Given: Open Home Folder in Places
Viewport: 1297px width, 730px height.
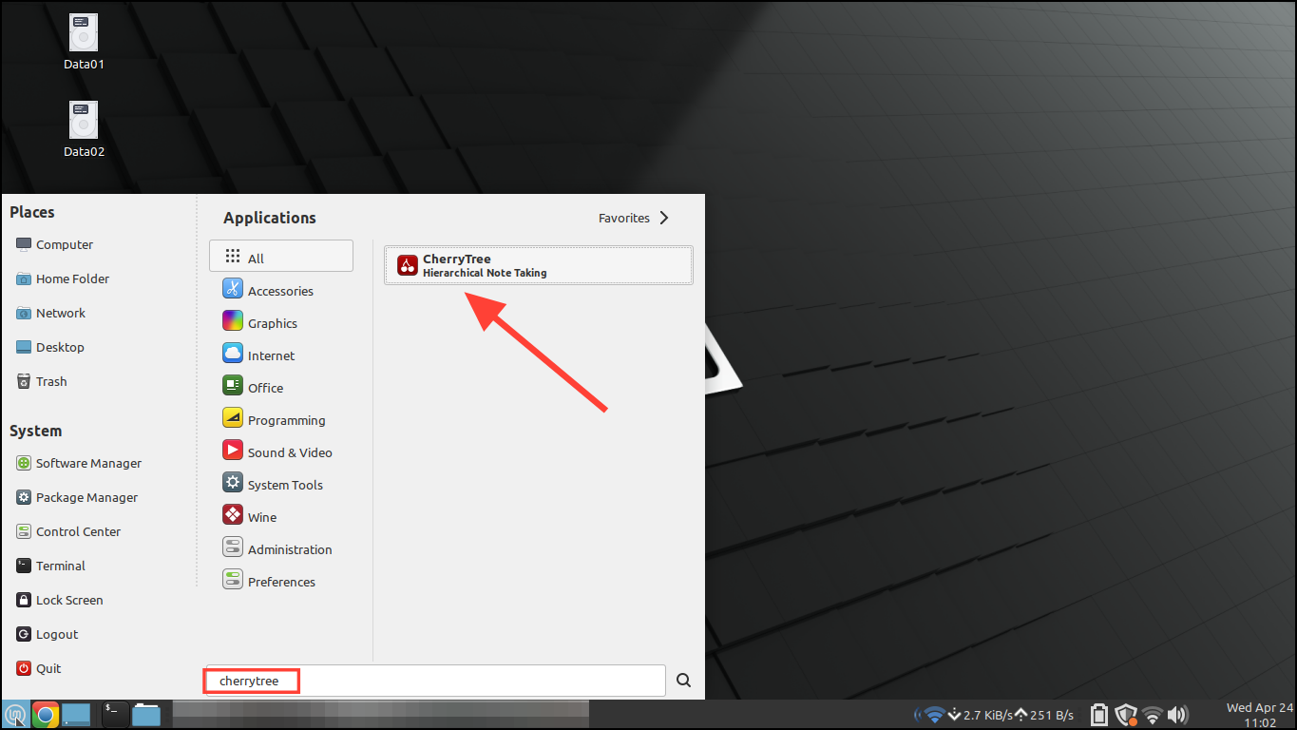Looking at the screenshot, I should coord(63,279).
